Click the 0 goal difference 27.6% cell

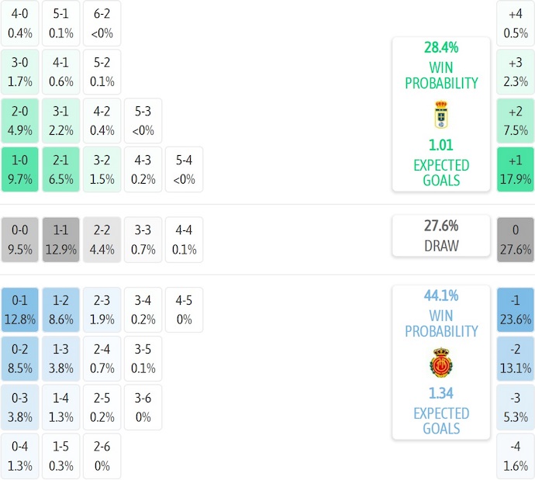(x=516, y=240)
